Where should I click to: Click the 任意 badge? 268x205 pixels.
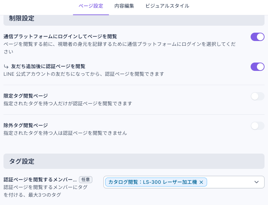point(85,180)
